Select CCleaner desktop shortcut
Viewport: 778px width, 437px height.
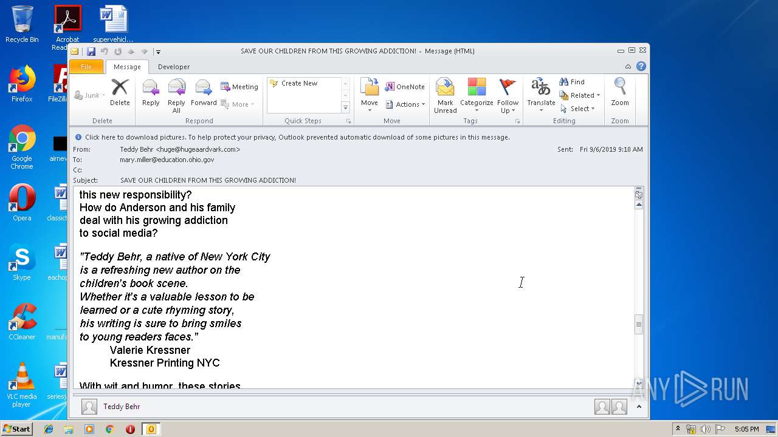pos(22,322)
